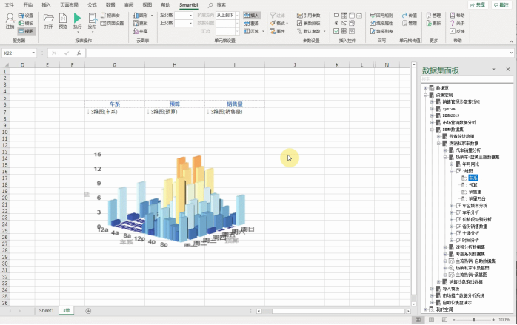This screenshot has width=517, height=325.
Task: Select the 销售量 field in the dataset tree
Action: (x=475, y=192)
